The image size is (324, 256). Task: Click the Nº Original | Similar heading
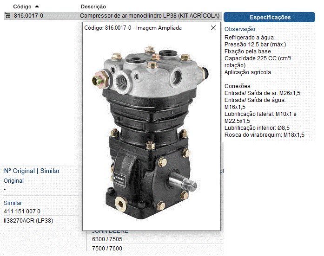(32, 171)
